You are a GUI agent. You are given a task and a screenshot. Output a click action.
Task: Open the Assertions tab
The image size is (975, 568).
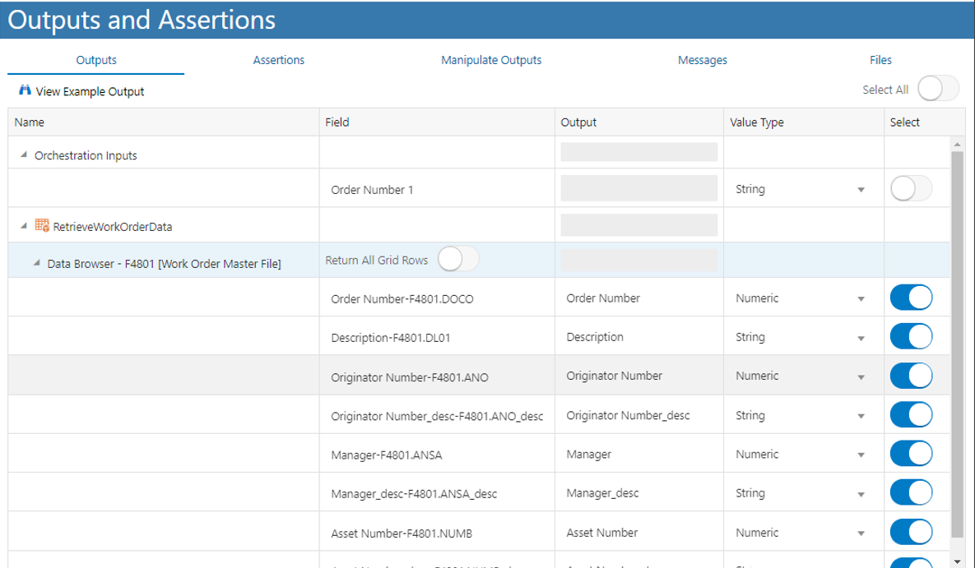[279, 60]
